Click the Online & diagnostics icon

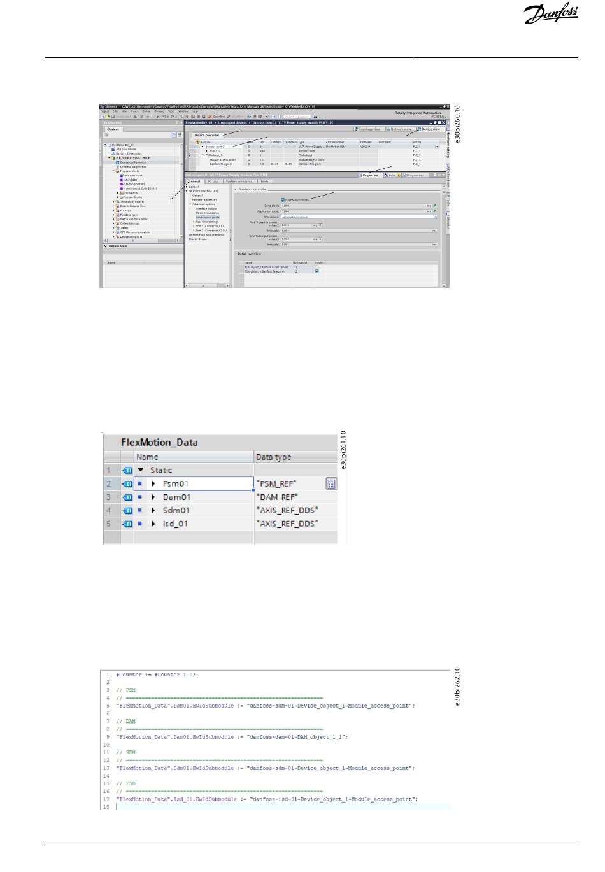[117, 167]
